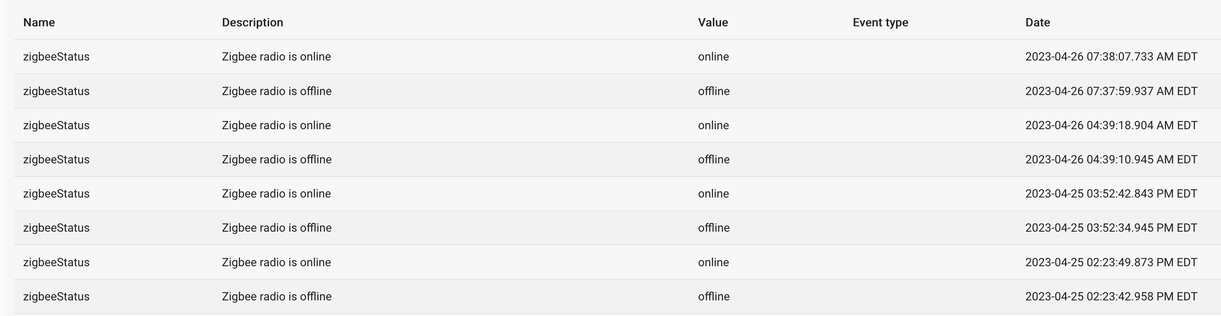Click the Event type column header
Image resolution: width=1221 pixels, height=316 pixels.
click(x=880, y=23)
